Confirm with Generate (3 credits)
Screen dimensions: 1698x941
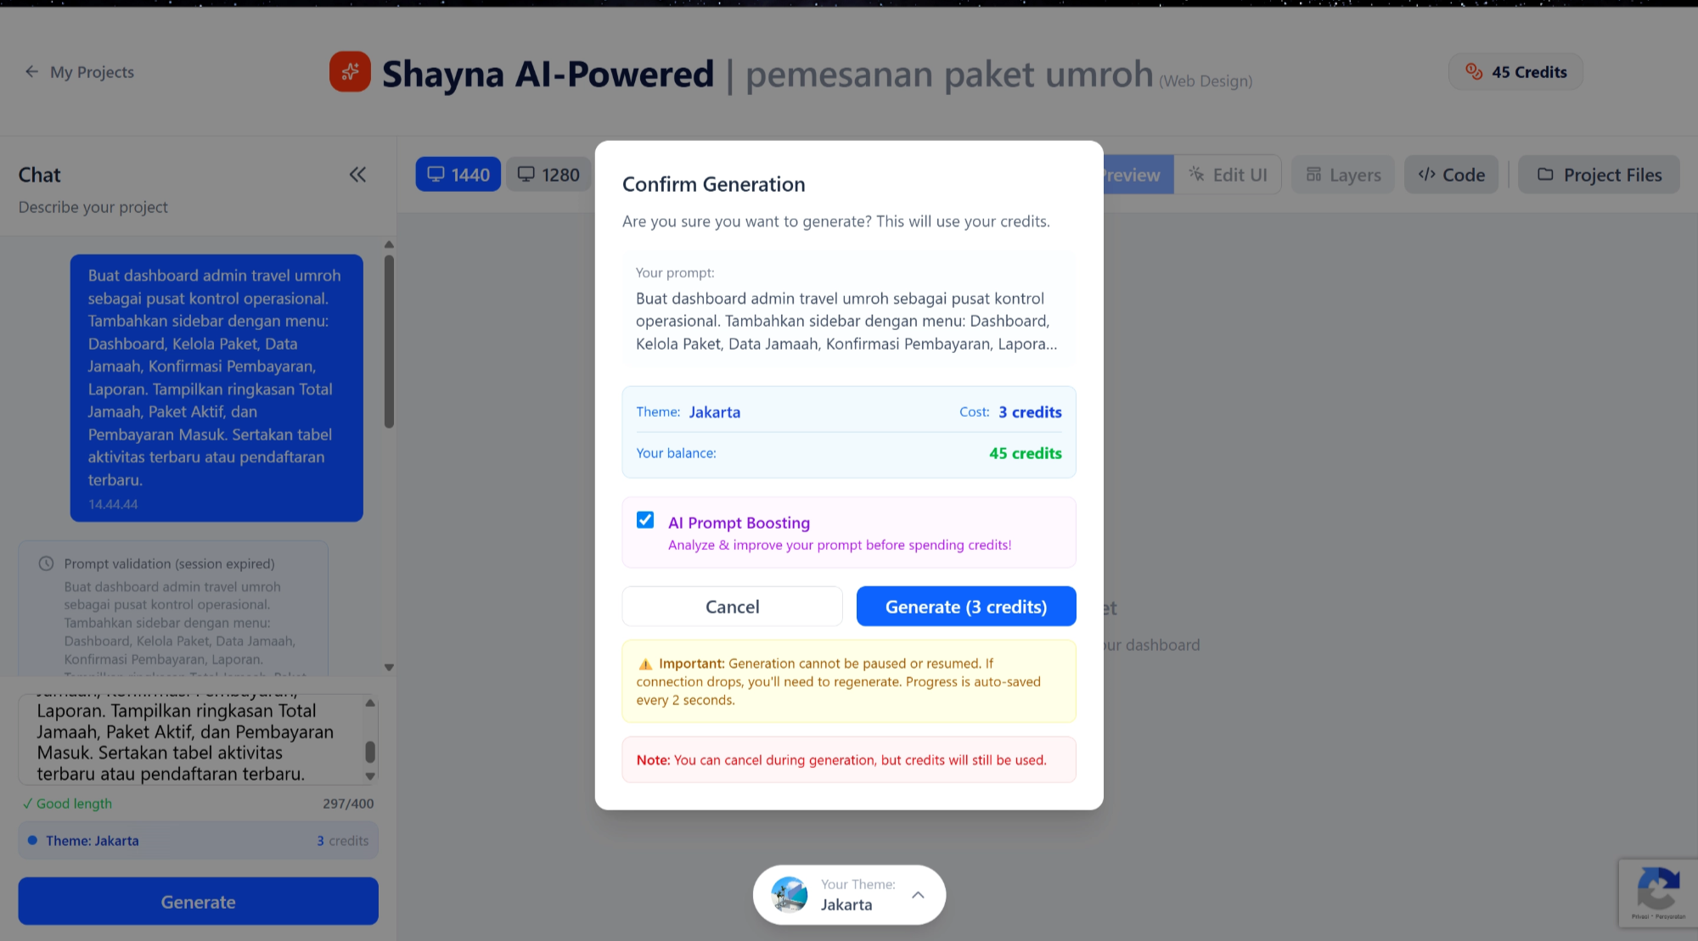click(x=965, y=606)
